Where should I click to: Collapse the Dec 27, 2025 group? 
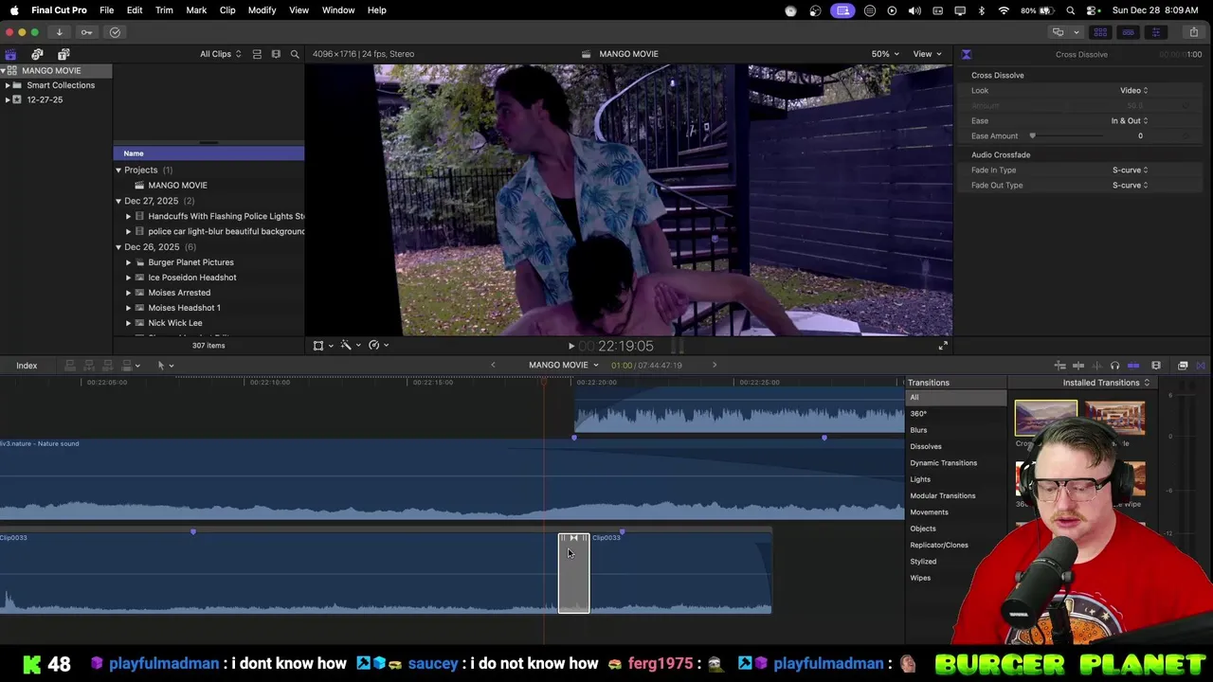[x=118, y=201]
